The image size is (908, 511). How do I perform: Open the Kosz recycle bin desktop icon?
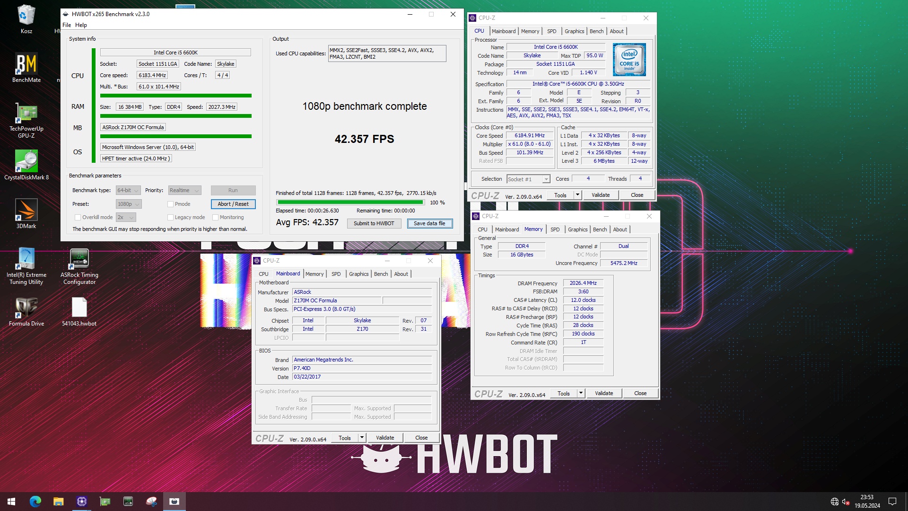tap(26, 19)
